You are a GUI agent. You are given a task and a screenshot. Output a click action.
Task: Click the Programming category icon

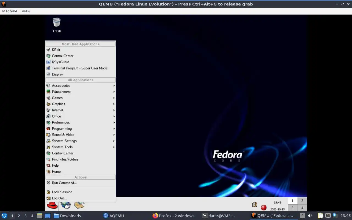[48, 129]
